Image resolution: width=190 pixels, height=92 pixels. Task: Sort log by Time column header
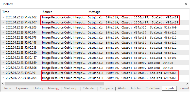[21, 12]
